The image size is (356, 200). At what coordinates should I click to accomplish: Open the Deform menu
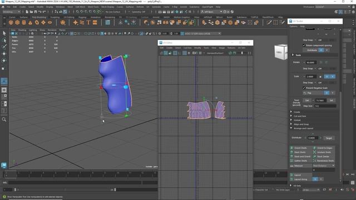click(140, 7)
